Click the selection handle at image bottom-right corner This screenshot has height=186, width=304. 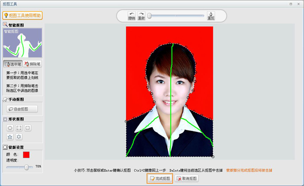pos(213,157)
